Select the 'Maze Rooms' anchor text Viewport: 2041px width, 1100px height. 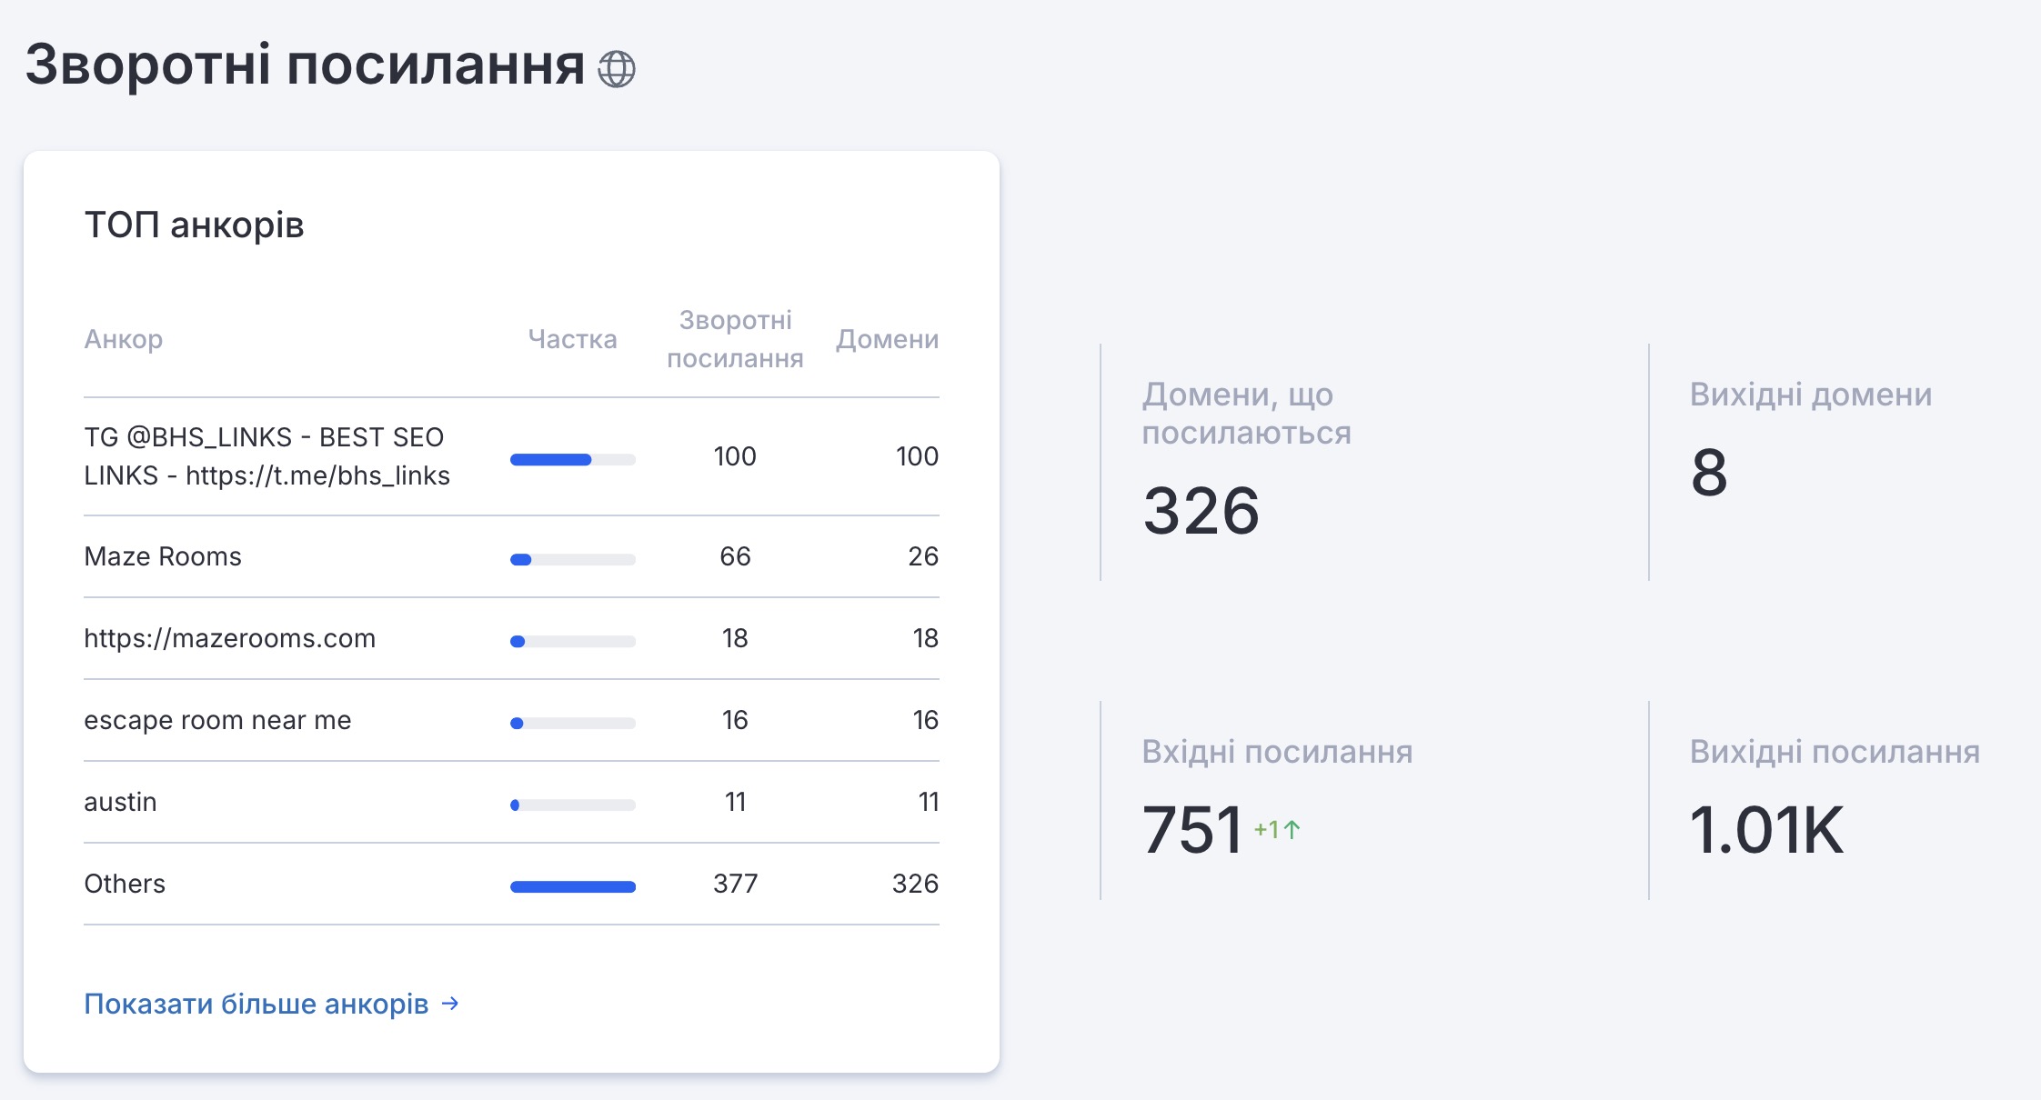click(x=163, y=556)
